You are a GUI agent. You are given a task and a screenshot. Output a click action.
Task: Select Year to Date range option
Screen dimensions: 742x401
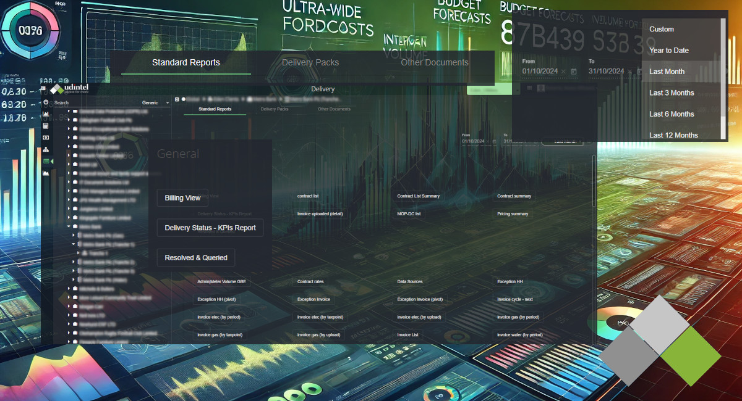click(668, 51)
